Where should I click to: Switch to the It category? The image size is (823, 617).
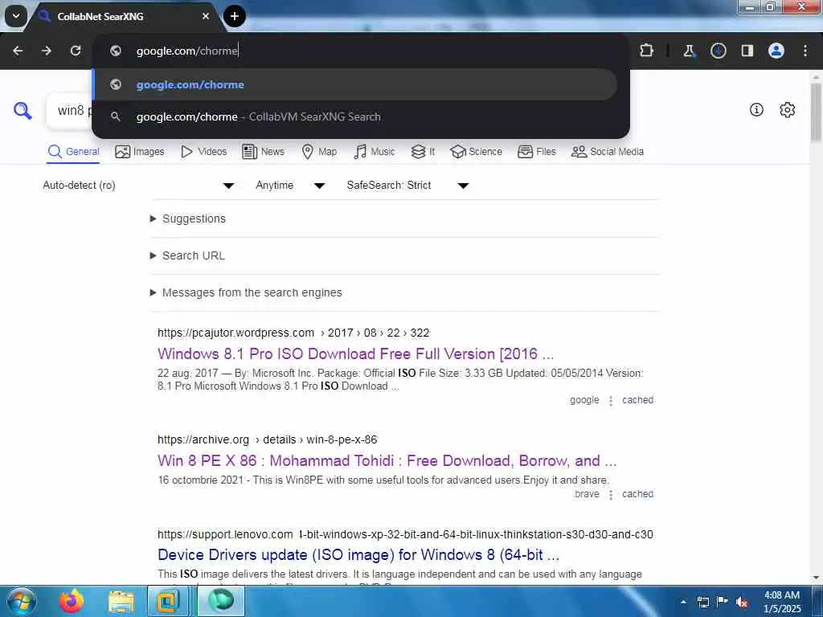point(423,152)
